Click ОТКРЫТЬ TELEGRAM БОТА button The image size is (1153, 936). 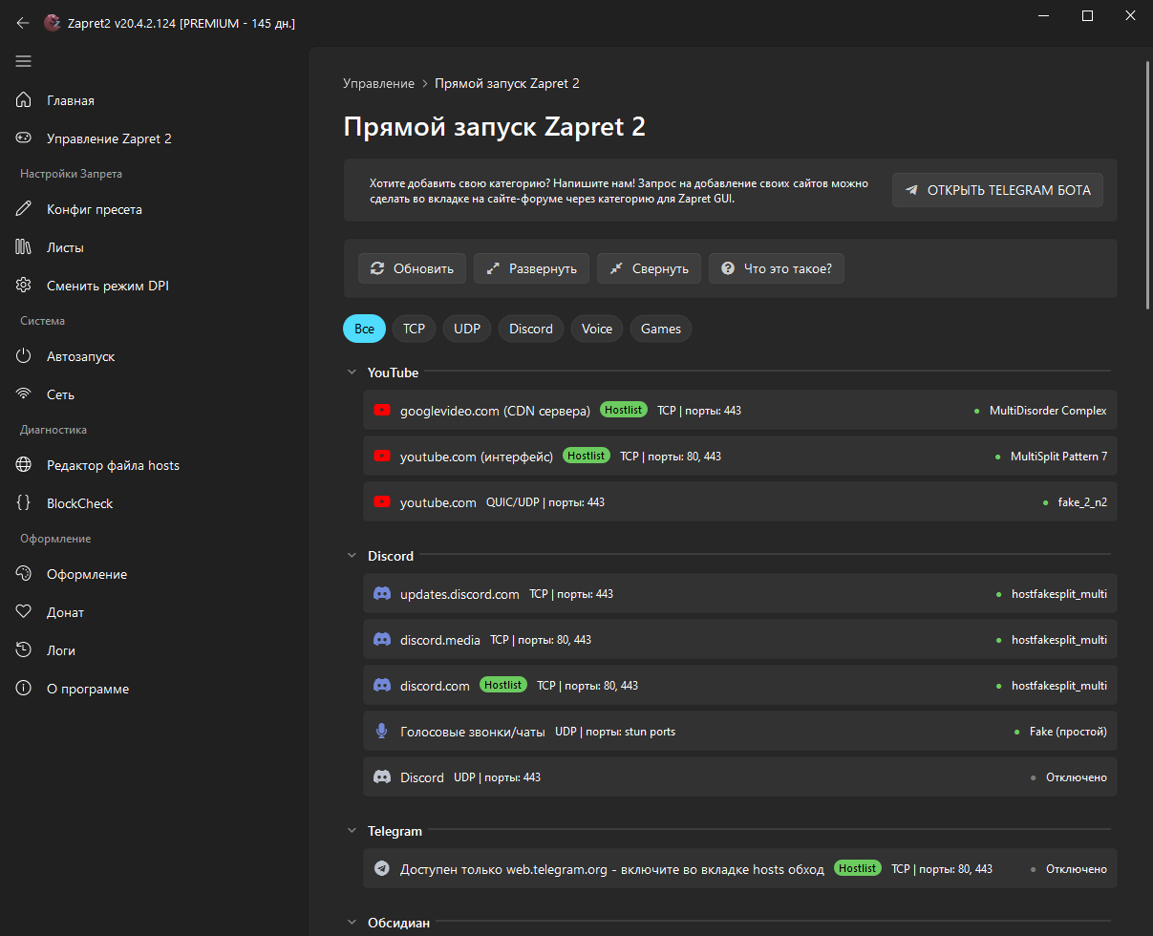(997, 190)
